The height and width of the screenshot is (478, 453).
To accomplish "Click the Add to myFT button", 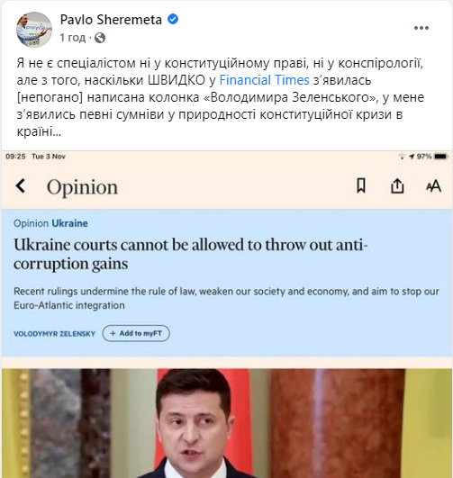I will (136, 333).
